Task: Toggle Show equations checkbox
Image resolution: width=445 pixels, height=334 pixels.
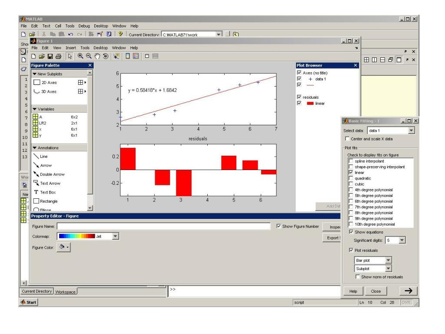Action: tap(351, 232)
